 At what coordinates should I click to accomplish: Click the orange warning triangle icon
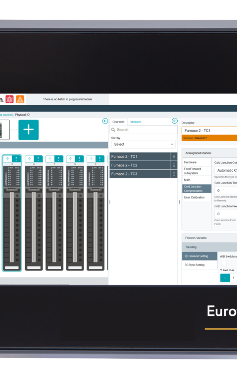(x=20, y=100)
